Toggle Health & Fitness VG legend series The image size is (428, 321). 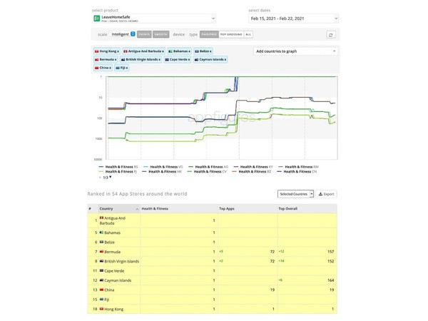[163, 167]
